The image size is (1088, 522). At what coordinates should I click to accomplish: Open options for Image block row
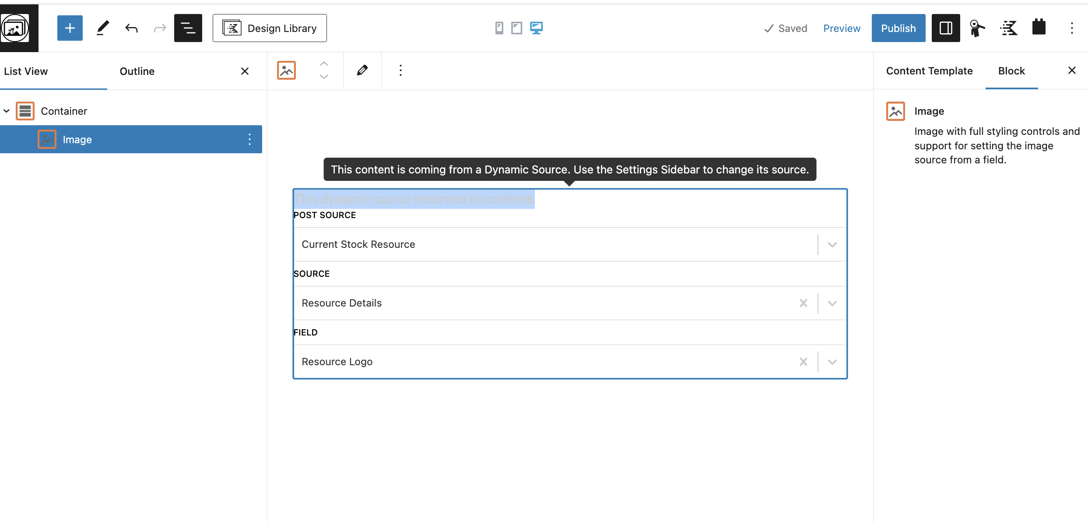click(249, 140)
